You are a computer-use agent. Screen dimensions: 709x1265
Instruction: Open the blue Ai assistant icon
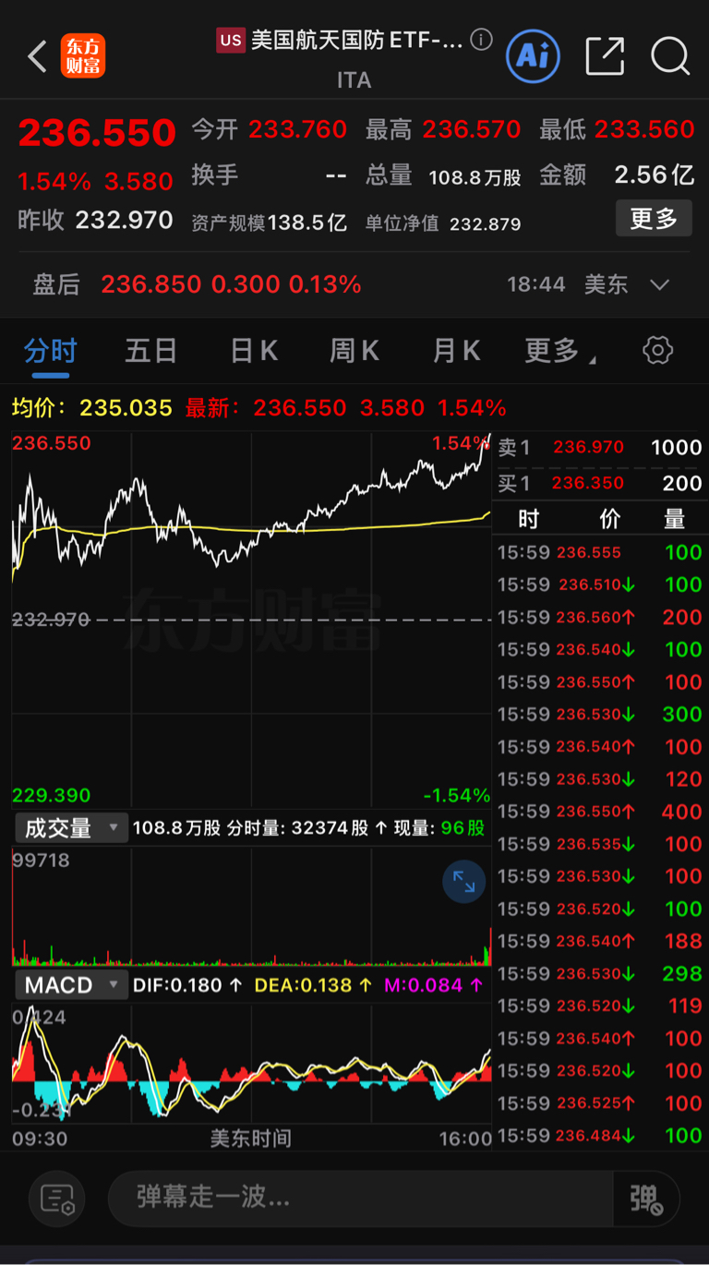click(x=533, y=55)
